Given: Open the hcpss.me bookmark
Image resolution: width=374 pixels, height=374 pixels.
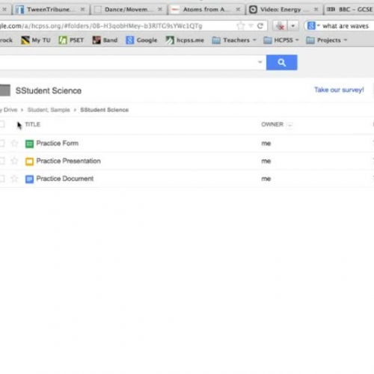Looking at the screenshot, I should [185, 40].
